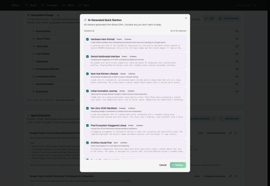Click the Photography Direction camera icon
This screenshot has height=186, width=270.
[33, 69]
